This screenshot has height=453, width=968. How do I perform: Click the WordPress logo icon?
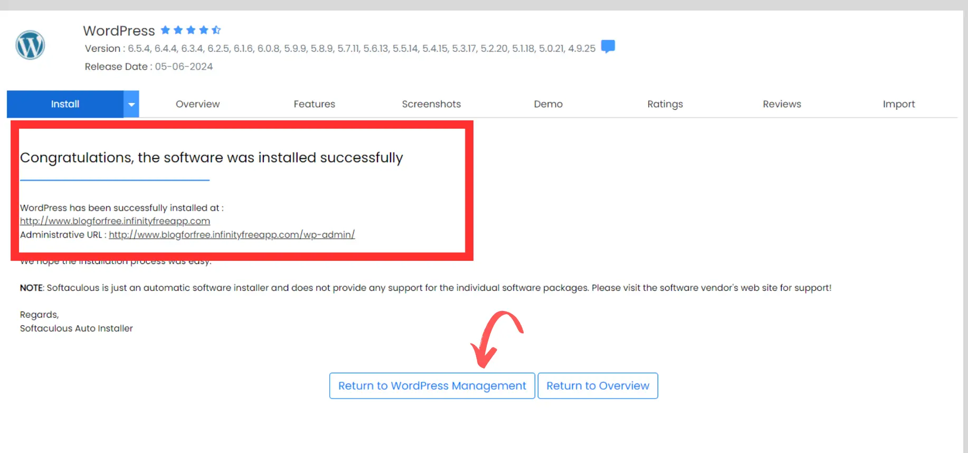[x=30, y=45]
